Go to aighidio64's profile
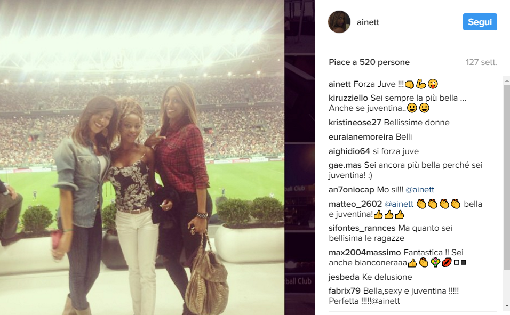The image size is (510, 315). 349,151
